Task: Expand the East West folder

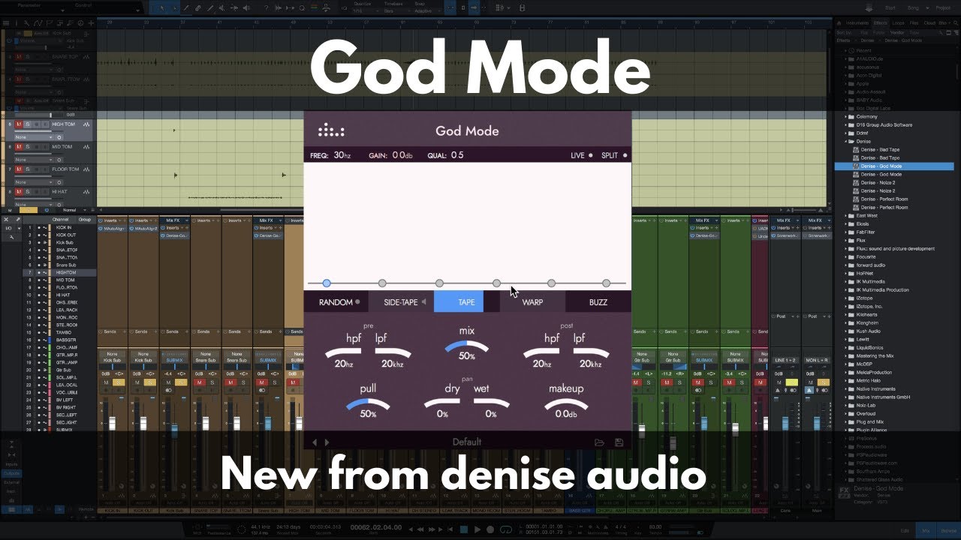Action: point(845,215)
